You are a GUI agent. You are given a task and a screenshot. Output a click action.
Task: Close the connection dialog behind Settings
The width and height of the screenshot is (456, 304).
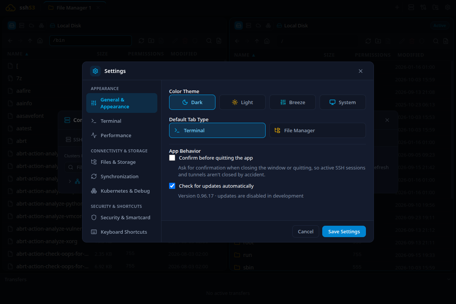387,120
